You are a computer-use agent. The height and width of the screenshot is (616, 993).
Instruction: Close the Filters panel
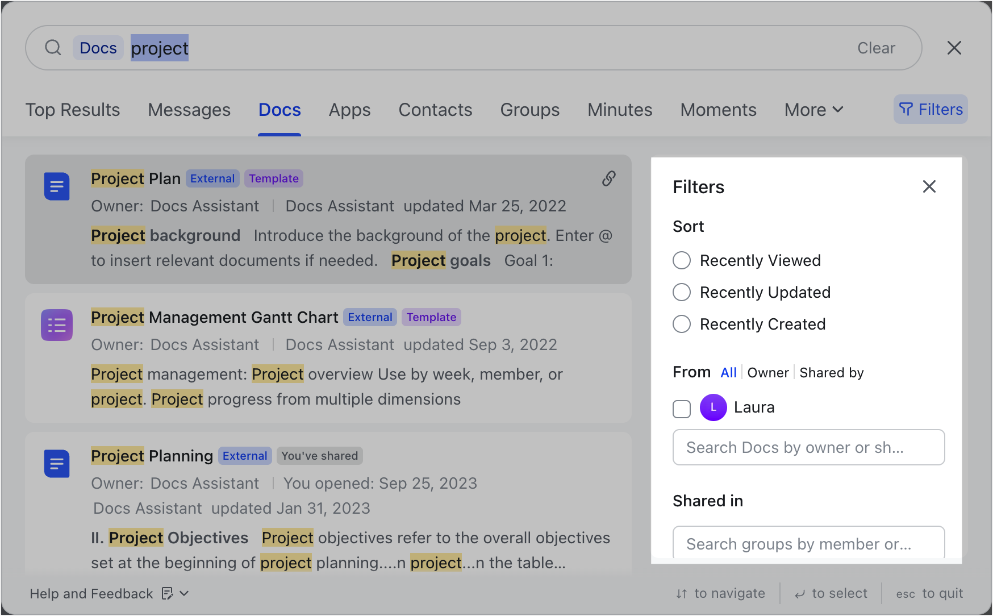point(929,186)
